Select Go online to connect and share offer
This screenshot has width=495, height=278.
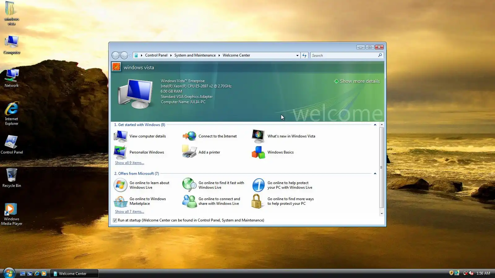pyautogui.click(x=211, y=201)
